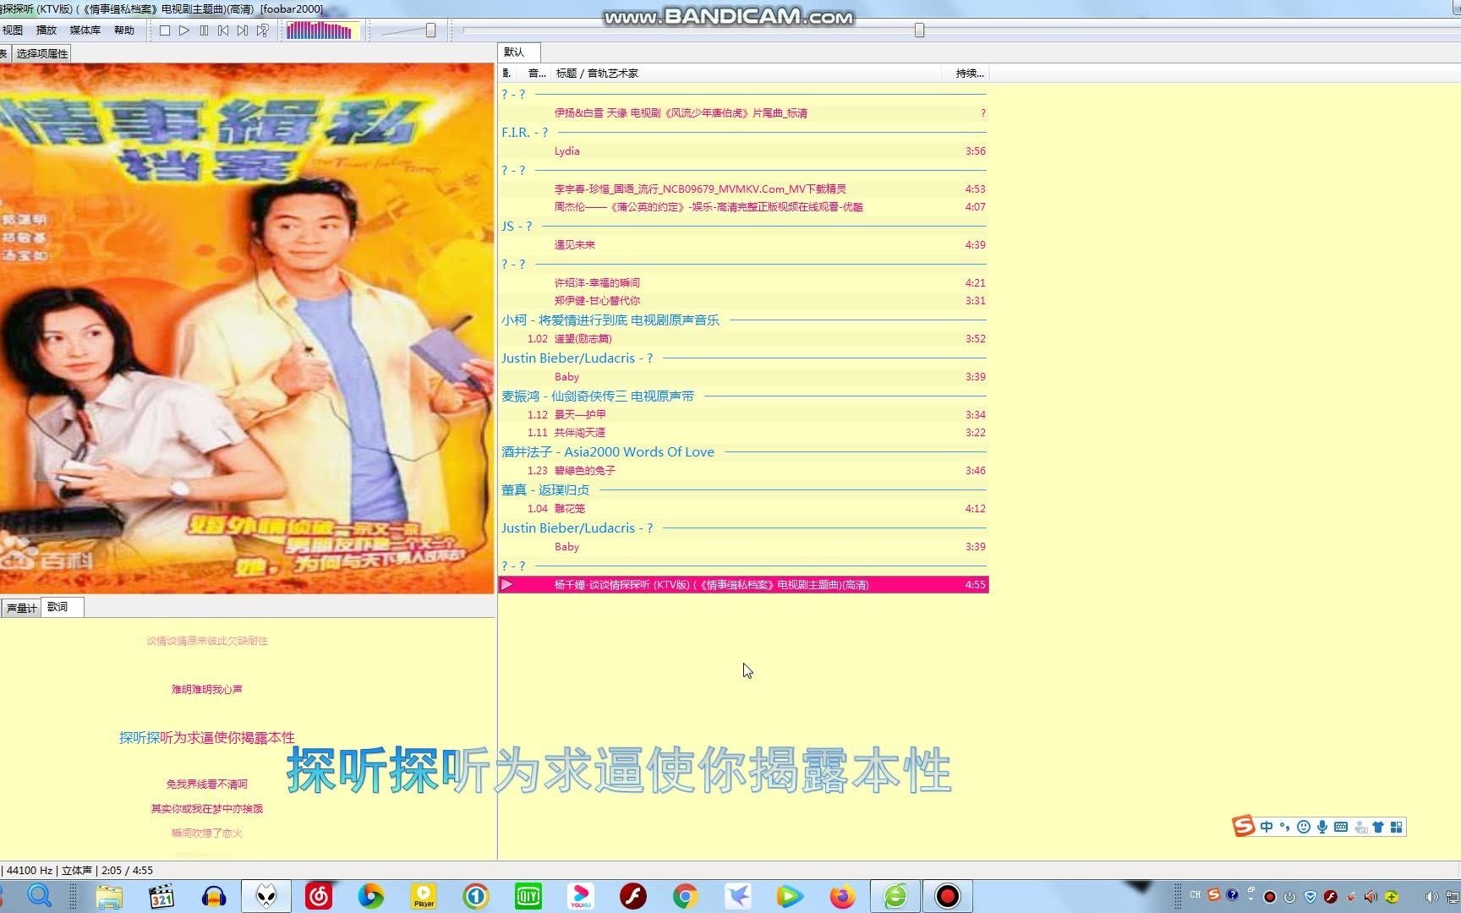Select the 遇见未来 track
Viewport: 1461px width, 913px height.
pyautogui.click(x=743, y=245)
